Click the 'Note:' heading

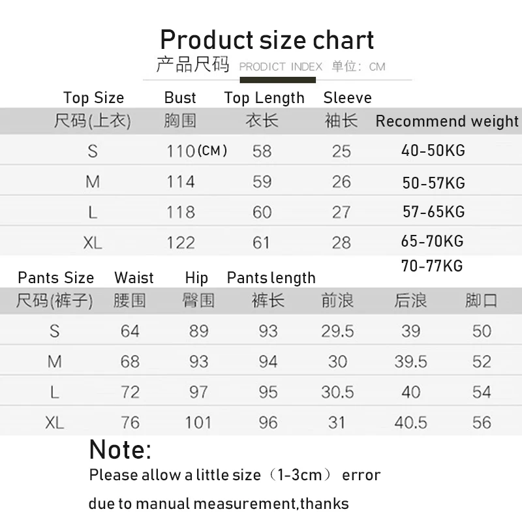pos(121,450)
